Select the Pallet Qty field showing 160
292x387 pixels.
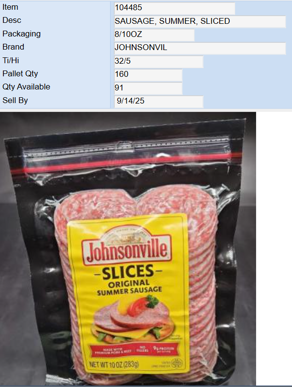click(148, 75)
